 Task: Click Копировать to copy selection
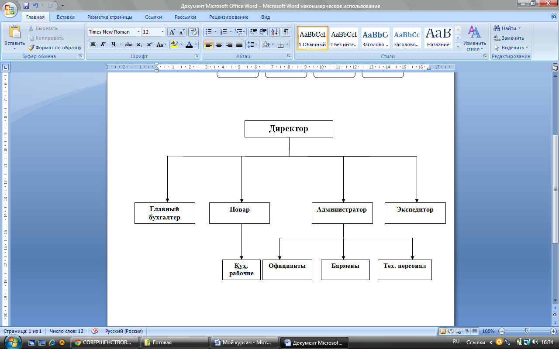[46, 38]
